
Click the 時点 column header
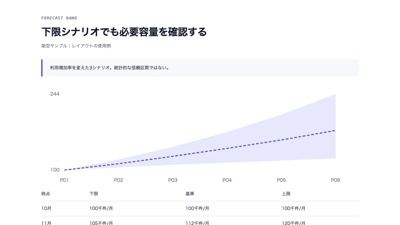(x=46, y=194)
